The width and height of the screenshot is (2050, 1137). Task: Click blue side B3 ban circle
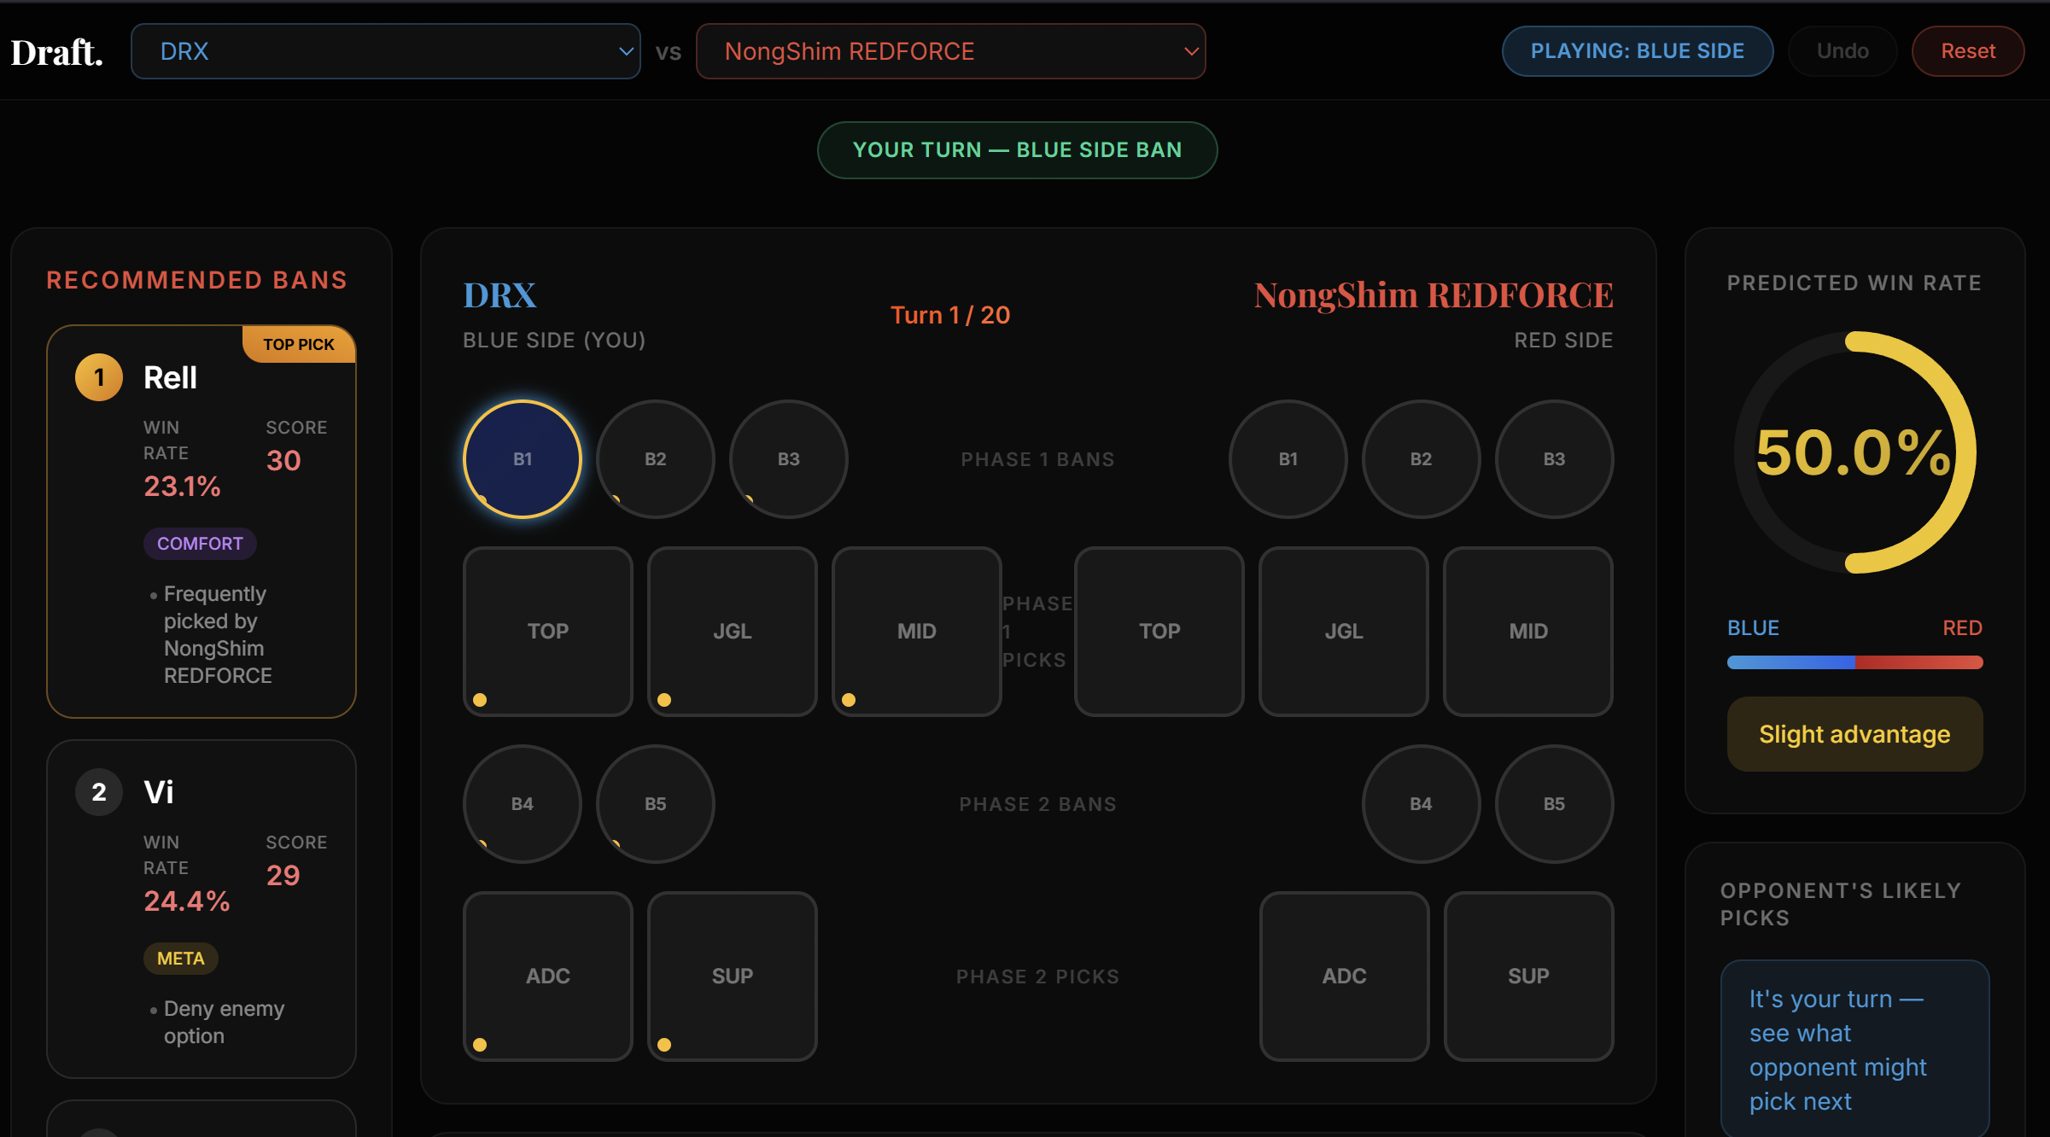tap(788, 459)
